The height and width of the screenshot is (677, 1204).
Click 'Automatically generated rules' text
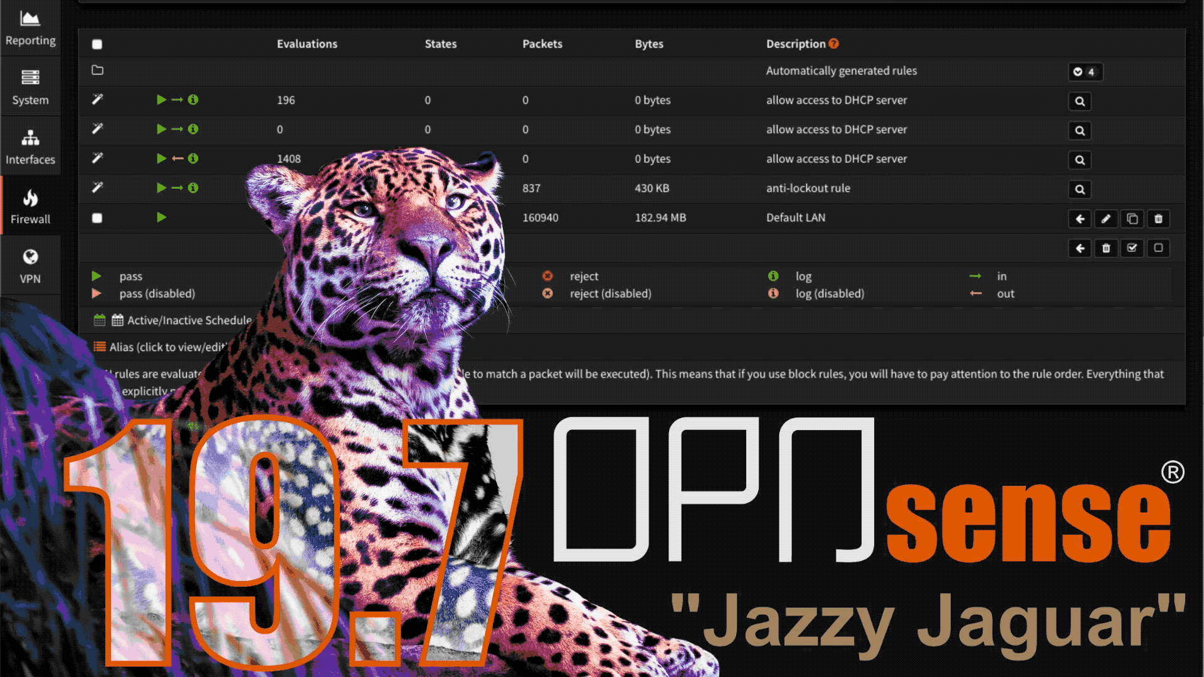[842, 71]
